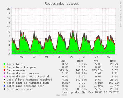Click Cache hits maximum value 26.79
Screen dimensions: 123x98
pyautogui.click(x=114, y=64)
